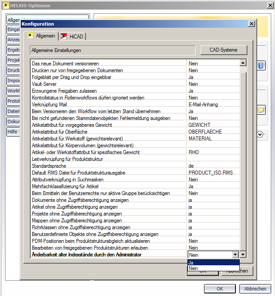
Task: Select 'Ja' in the open dropdown list
Action: coord(213,263)
